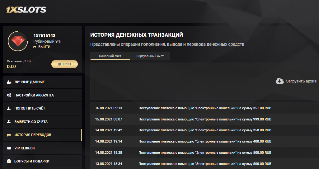Click the ruby gem avatar icon
The height and width of the screenshot is (169, 319).
point(18,41)
